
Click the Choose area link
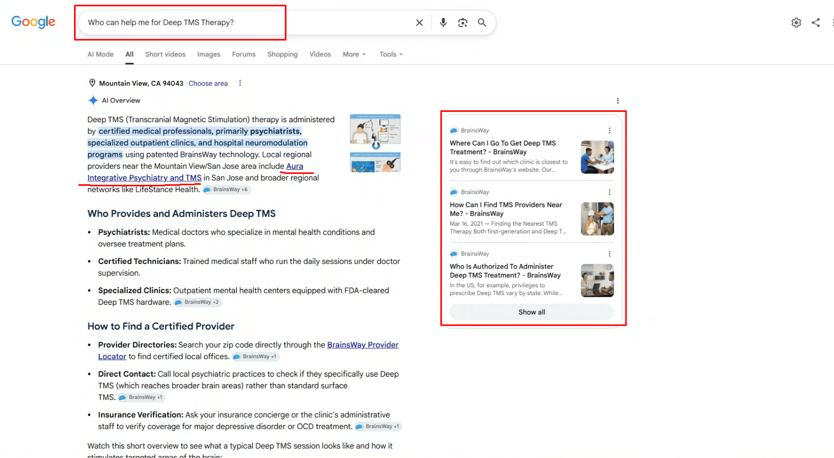click(x=208, y=83)
